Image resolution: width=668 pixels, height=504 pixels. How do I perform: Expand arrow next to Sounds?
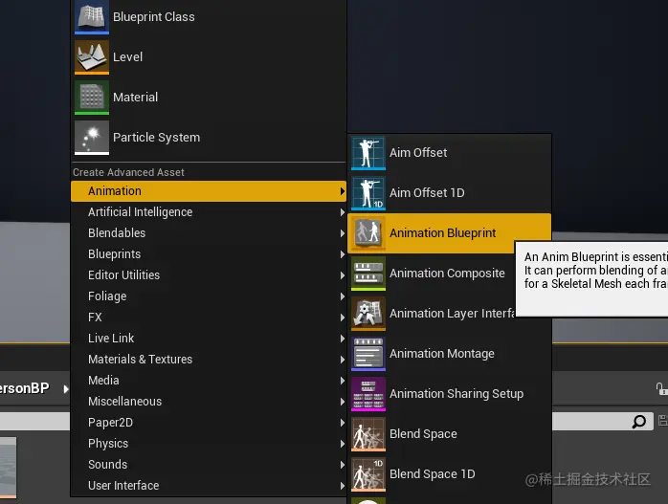pos(342,465)
